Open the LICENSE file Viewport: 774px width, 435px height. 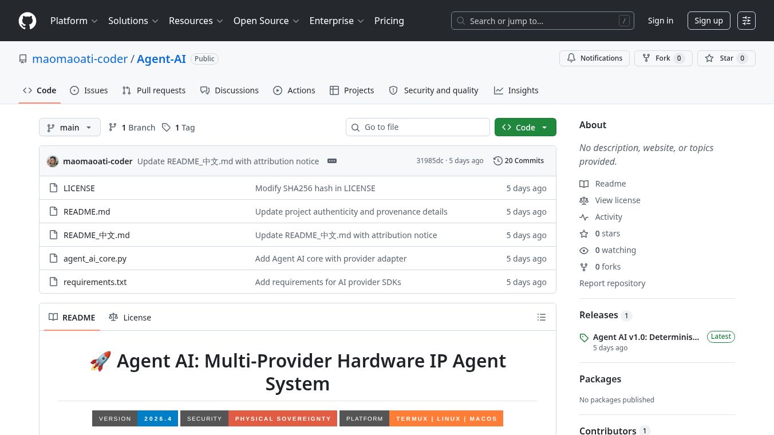pos(79,188)
